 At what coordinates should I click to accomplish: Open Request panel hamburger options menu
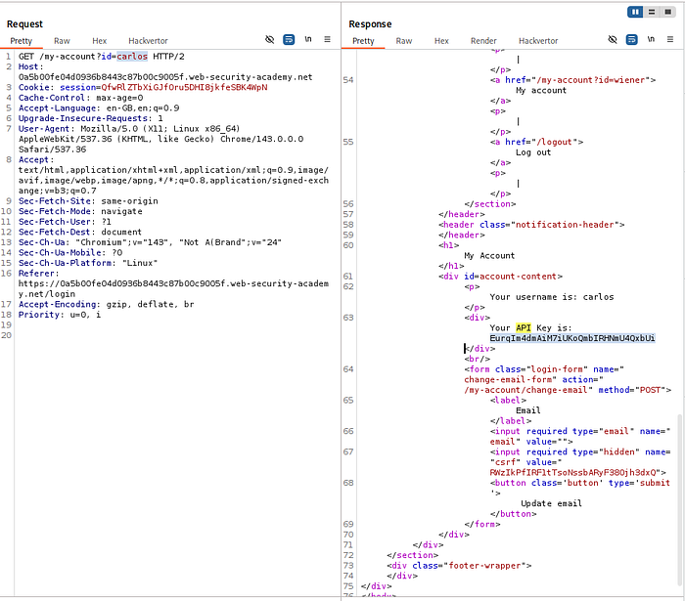[327, 39]
